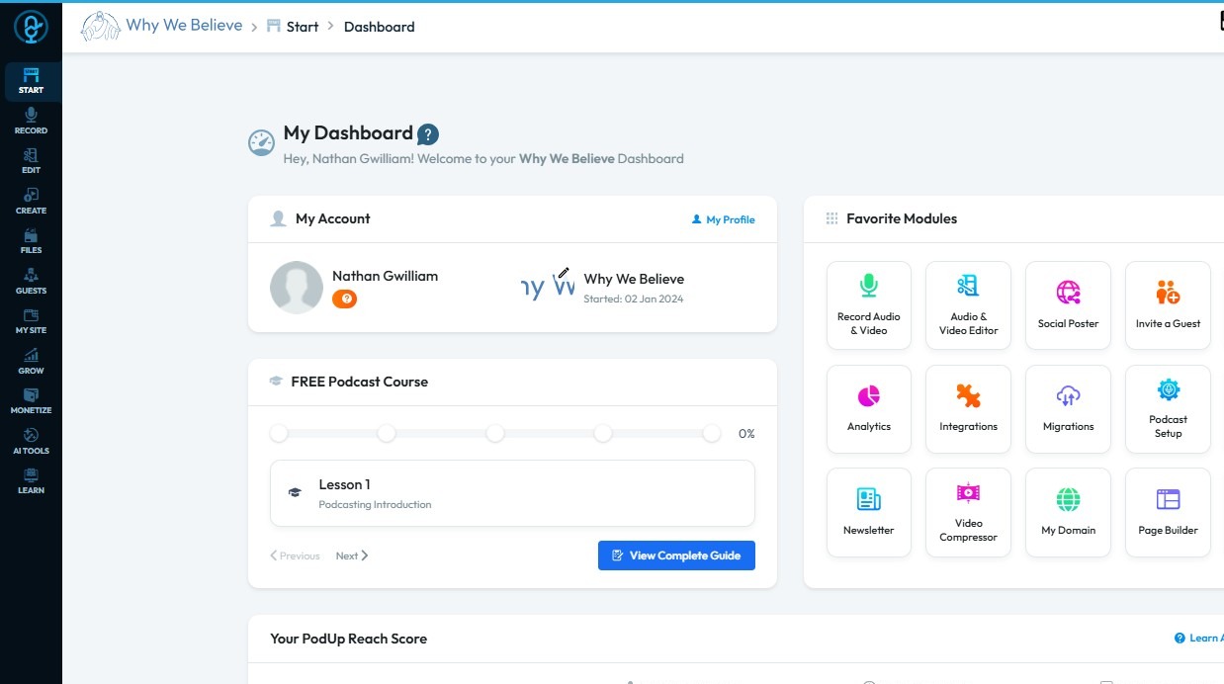Click the 'Started: 02 Jan 2024' text
The image size is (1224, 684).
point(633,299)
